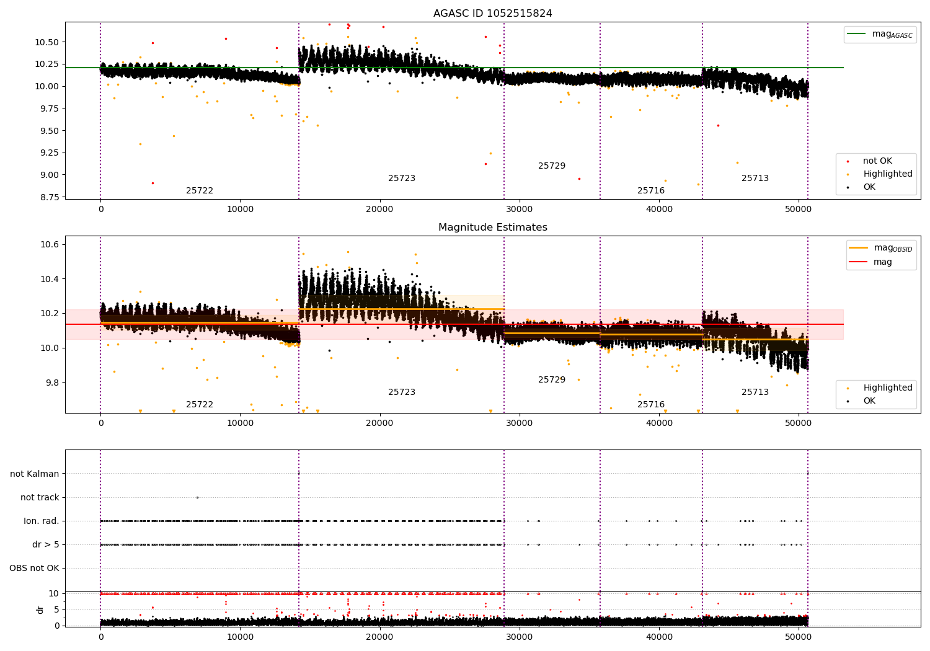
Task: Click OBSID label 25716 in the top plot
Action: pyautogui.click(x=651, y=191)
